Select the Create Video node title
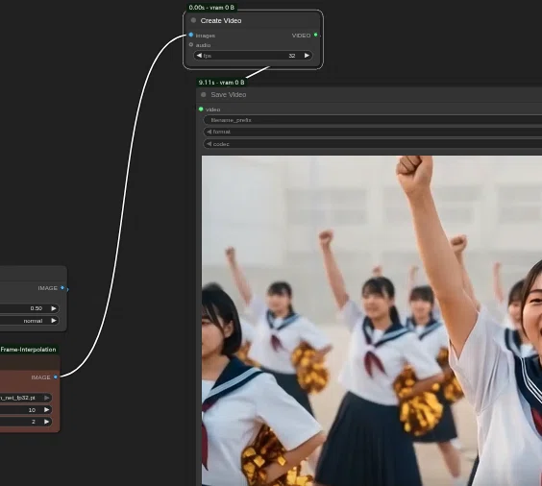Viewport: 542px width, 486px height. [x=221, y=21]
